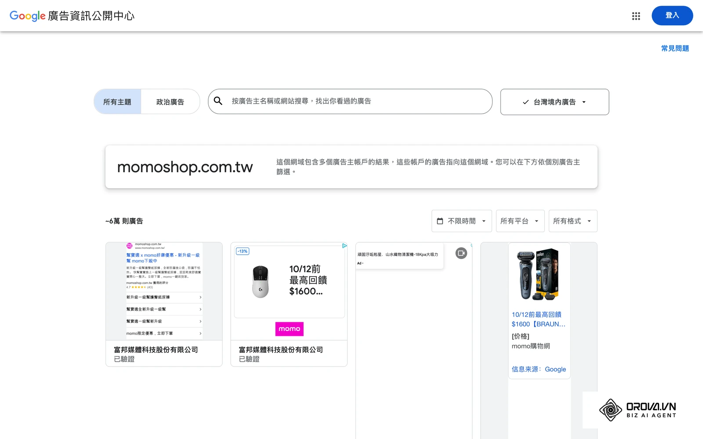Click the calendar icon in date filter

(x=440, y=221)
